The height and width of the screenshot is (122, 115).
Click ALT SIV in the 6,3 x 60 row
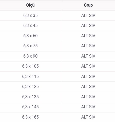88,36
